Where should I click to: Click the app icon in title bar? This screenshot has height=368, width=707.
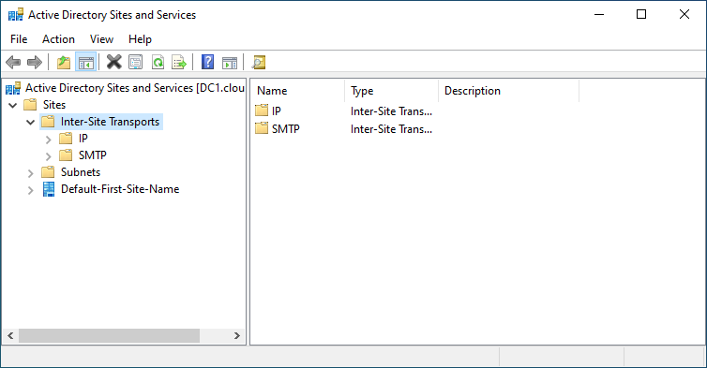16,14
